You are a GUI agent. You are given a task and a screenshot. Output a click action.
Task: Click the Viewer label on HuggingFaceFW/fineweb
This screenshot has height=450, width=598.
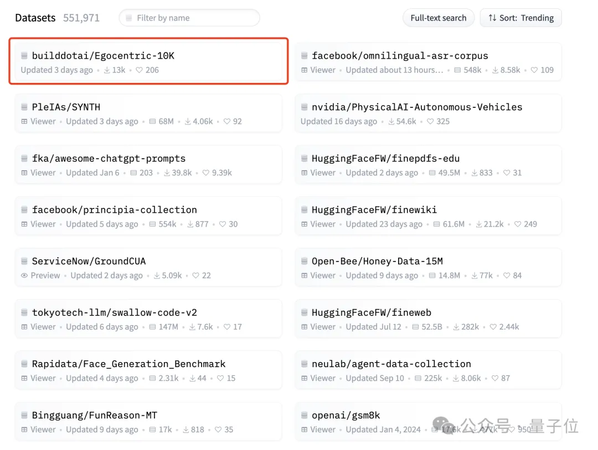(323, 327)
